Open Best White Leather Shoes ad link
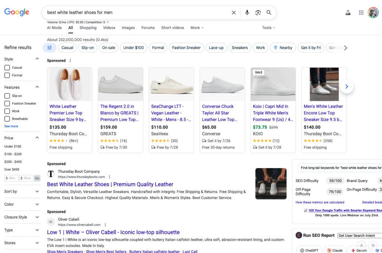This screenshot has height=253, width=382. pyautogui.click(x=110, y=185)
